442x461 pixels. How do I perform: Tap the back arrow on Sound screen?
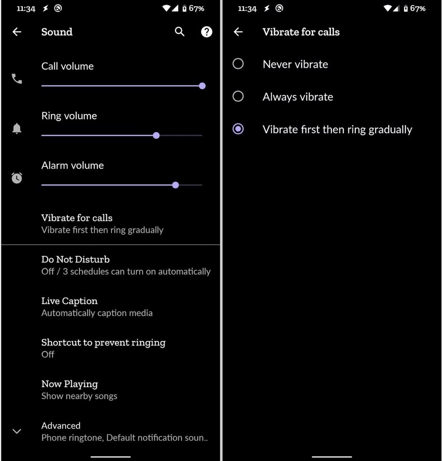pyautogui.click(x=17, y=32)
